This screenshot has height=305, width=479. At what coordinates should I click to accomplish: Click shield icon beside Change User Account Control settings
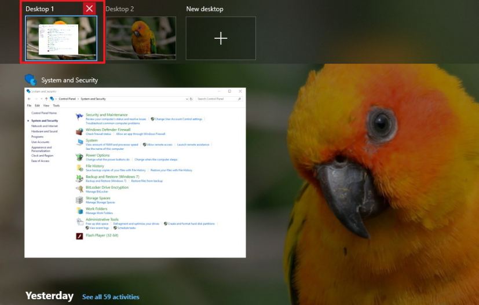point(152,119)
